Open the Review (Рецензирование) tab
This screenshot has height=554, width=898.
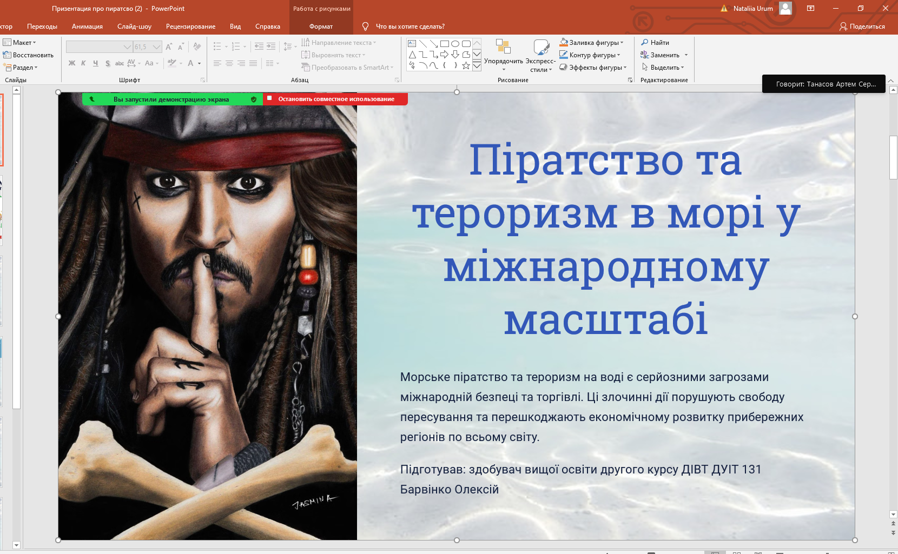[x=190, y=26]
